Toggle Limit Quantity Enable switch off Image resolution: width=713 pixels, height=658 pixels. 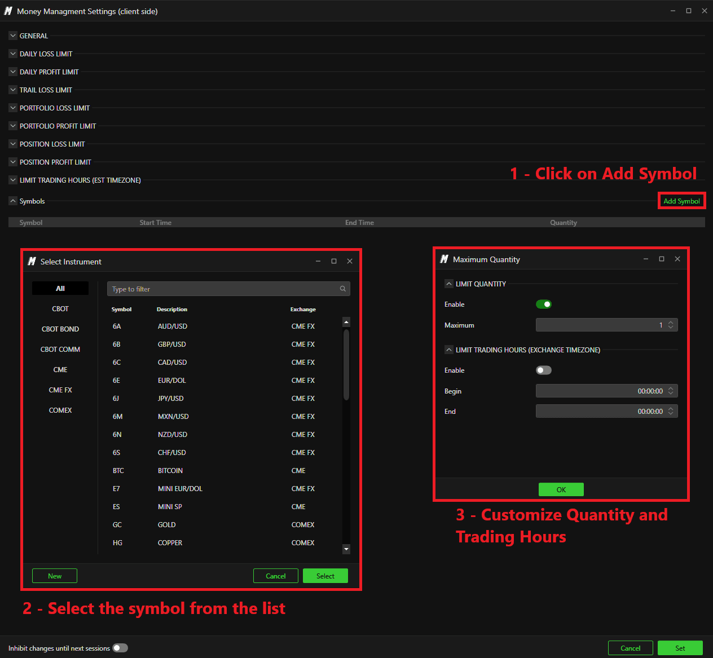(x=544, y=304)
